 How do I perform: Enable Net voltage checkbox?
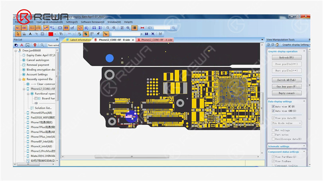(x=273, y=130)
